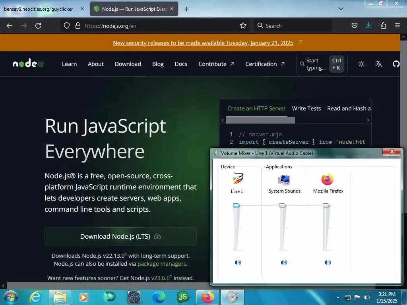This screenshot has height=305, width=407.
Task: Click the Firefox Search box
Action: 293,26
